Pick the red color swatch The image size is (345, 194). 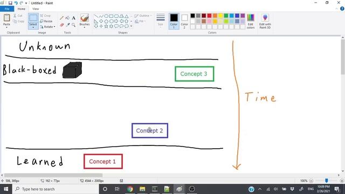pyautogui.click(x=209, y=16)
